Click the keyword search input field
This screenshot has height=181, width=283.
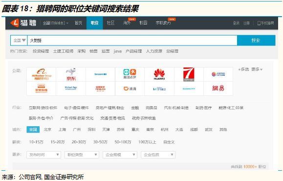132,41
